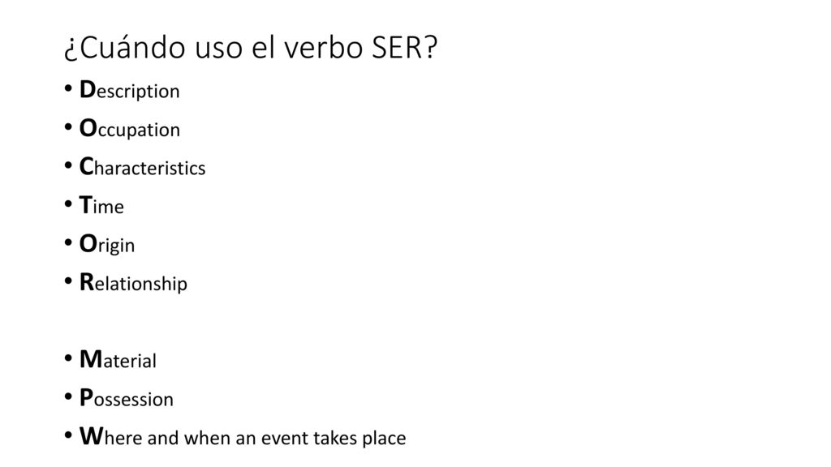831x467 pixels.
Task: Click the bold letter D in Description
Action: [88, 89]
